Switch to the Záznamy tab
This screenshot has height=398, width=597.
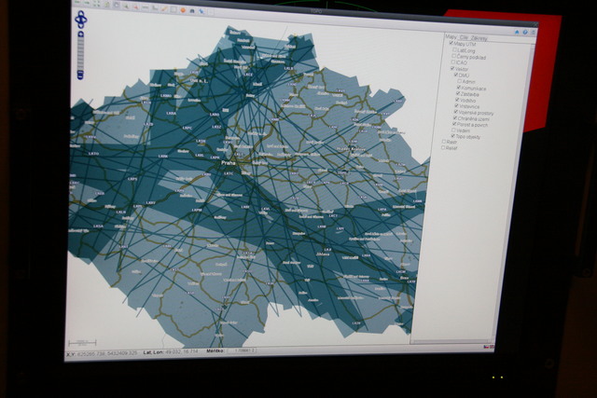click(x=479, y=38)
